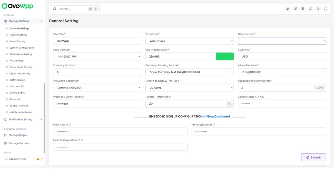Open the Meta Dashboard link
The image size is (334, 169).
[x=218, y=116]
